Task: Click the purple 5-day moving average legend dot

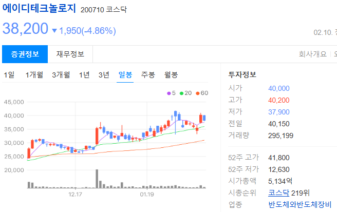Action: tap(168, 93)
